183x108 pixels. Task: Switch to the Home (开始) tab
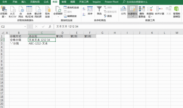(15, 2)
